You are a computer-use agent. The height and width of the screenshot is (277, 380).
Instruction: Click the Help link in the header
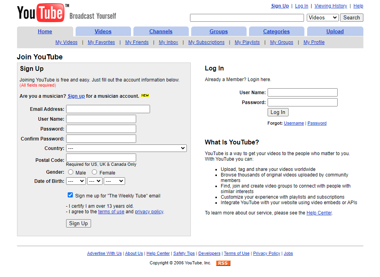[358, 6]
